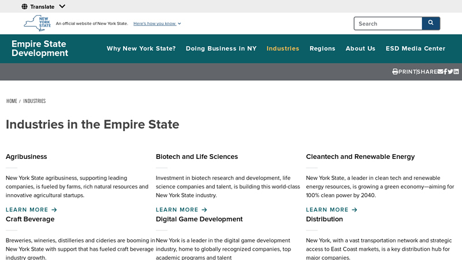Viewport: 462px width, 260px height.
Task: Click Learn More under Cleantech and Renewable Energy
Action: (x=331, y=210)
